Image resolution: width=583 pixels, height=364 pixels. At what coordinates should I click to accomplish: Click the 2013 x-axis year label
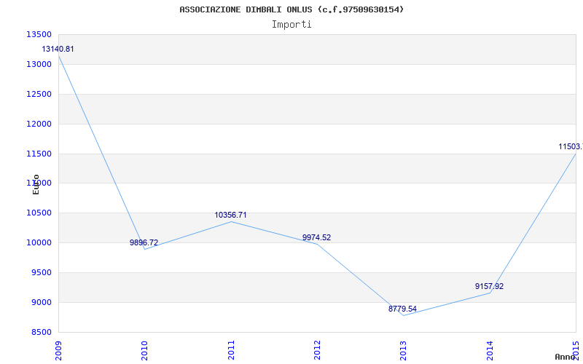404,350
